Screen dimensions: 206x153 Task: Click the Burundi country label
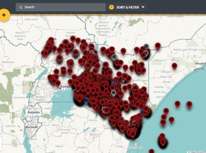32,127
